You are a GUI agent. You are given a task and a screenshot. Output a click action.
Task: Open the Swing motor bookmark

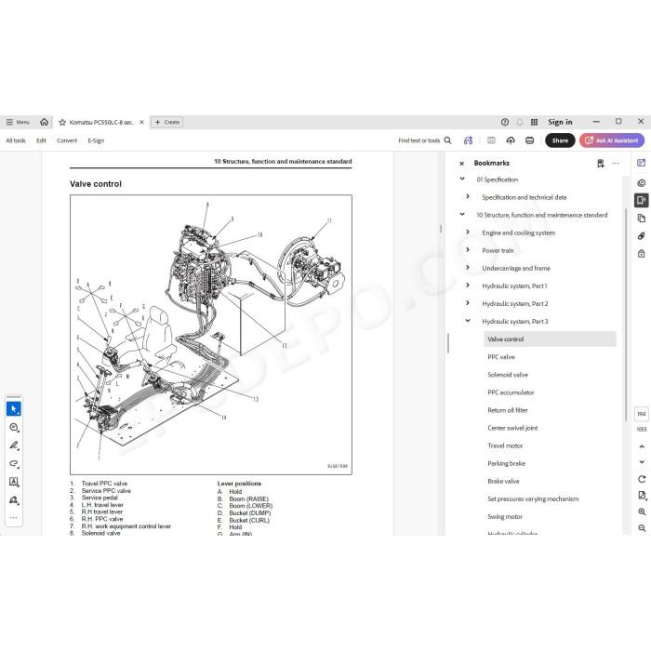[x=505, y=517]
